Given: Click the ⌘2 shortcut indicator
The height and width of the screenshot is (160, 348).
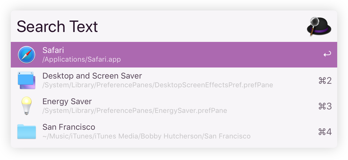Looking at the screenshot, I should click(x=325, y=81).
